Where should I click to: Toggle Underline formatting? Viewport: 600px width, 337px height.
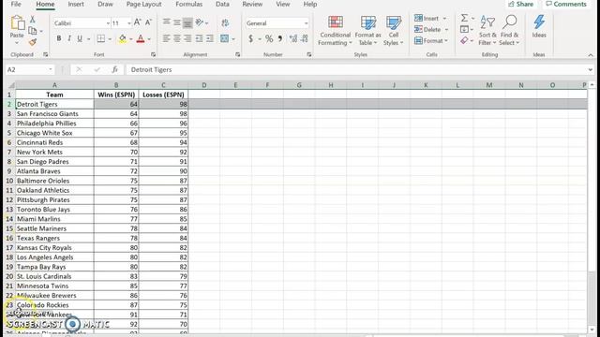[x=80, y=38]
